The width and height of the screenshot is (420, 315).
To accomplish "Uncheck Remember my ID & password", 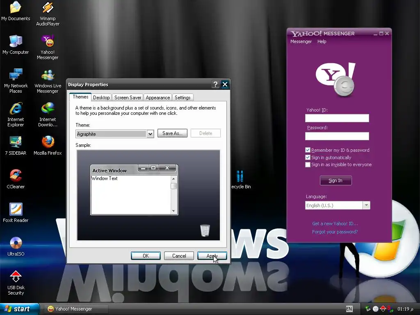I will click(x=308, y=150).
